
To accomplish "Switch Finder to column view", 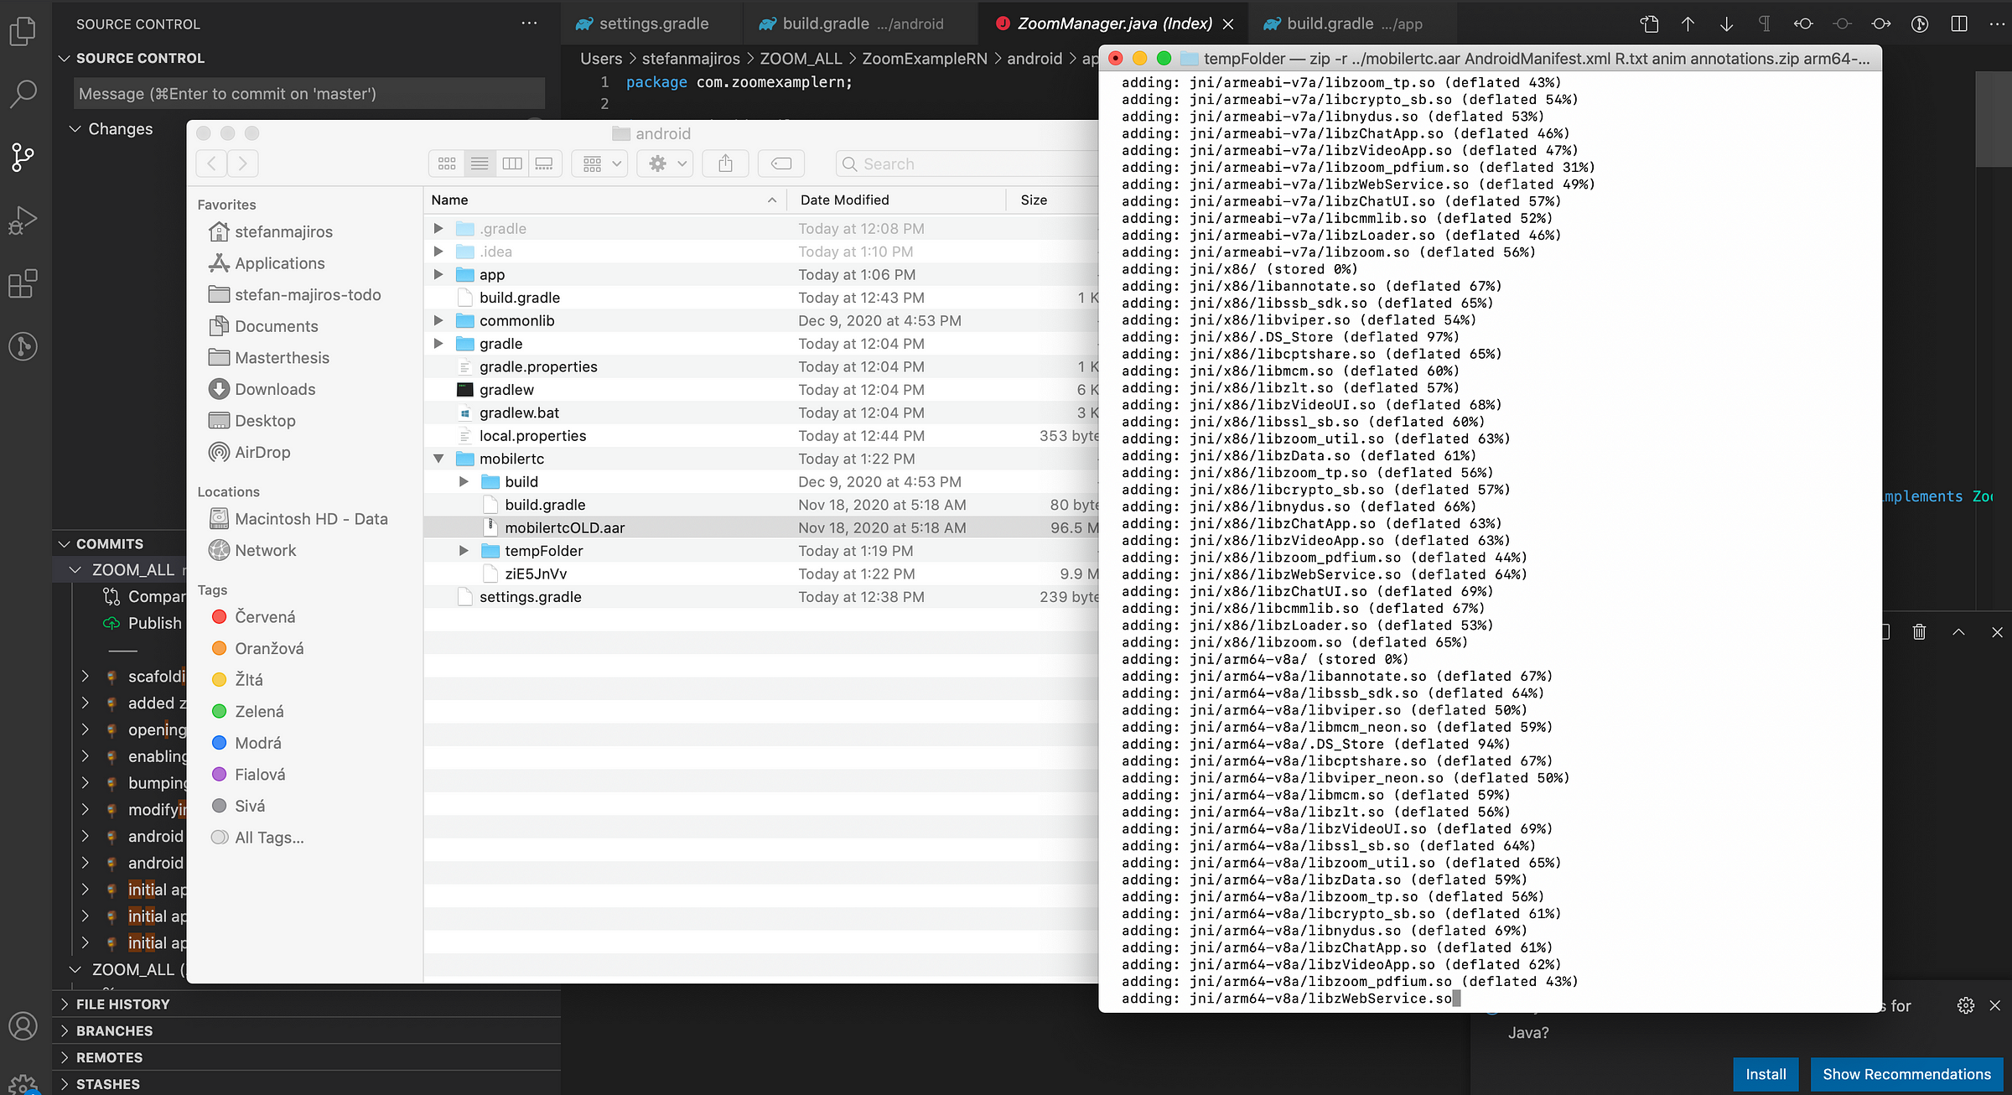I will (x=511, y=163).
